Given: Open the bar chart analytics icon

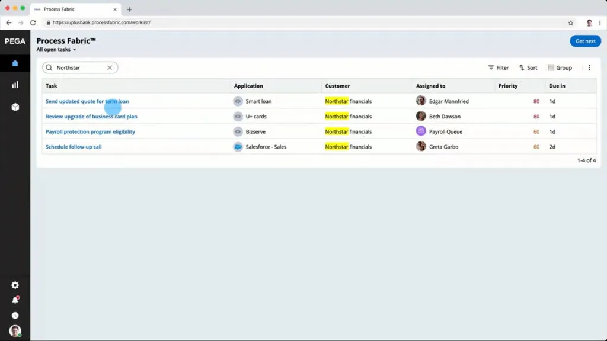Looking at the screenshot, I should tap(15, 85).
